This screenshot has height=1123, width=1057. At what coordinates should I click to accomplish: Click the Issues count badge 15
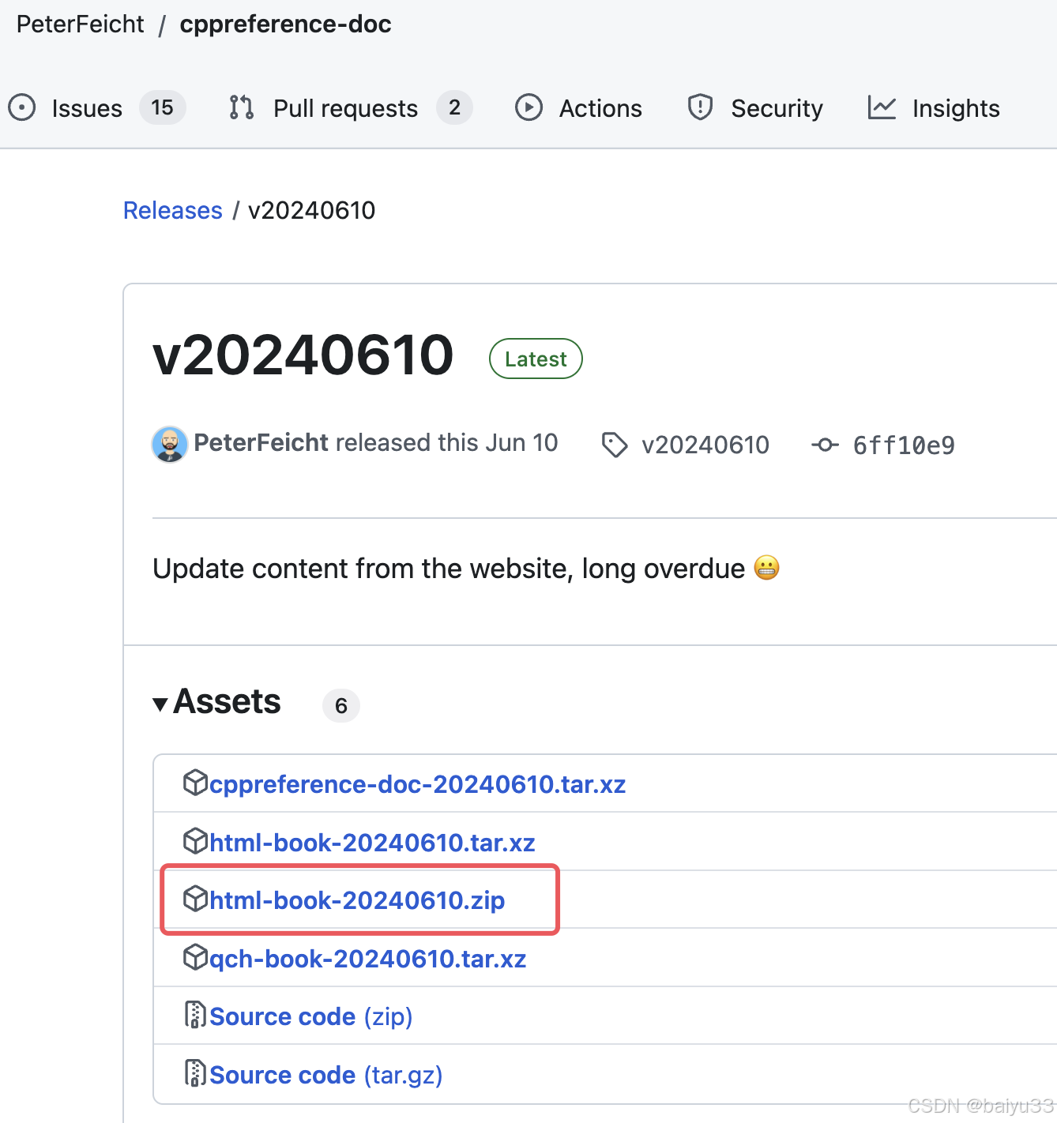pyautogui.click(x=163, y=107)
